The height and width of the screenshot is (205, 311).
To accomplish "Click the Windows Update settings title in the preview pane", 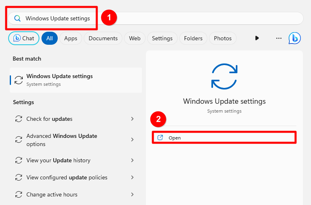I will pos(224,101).
